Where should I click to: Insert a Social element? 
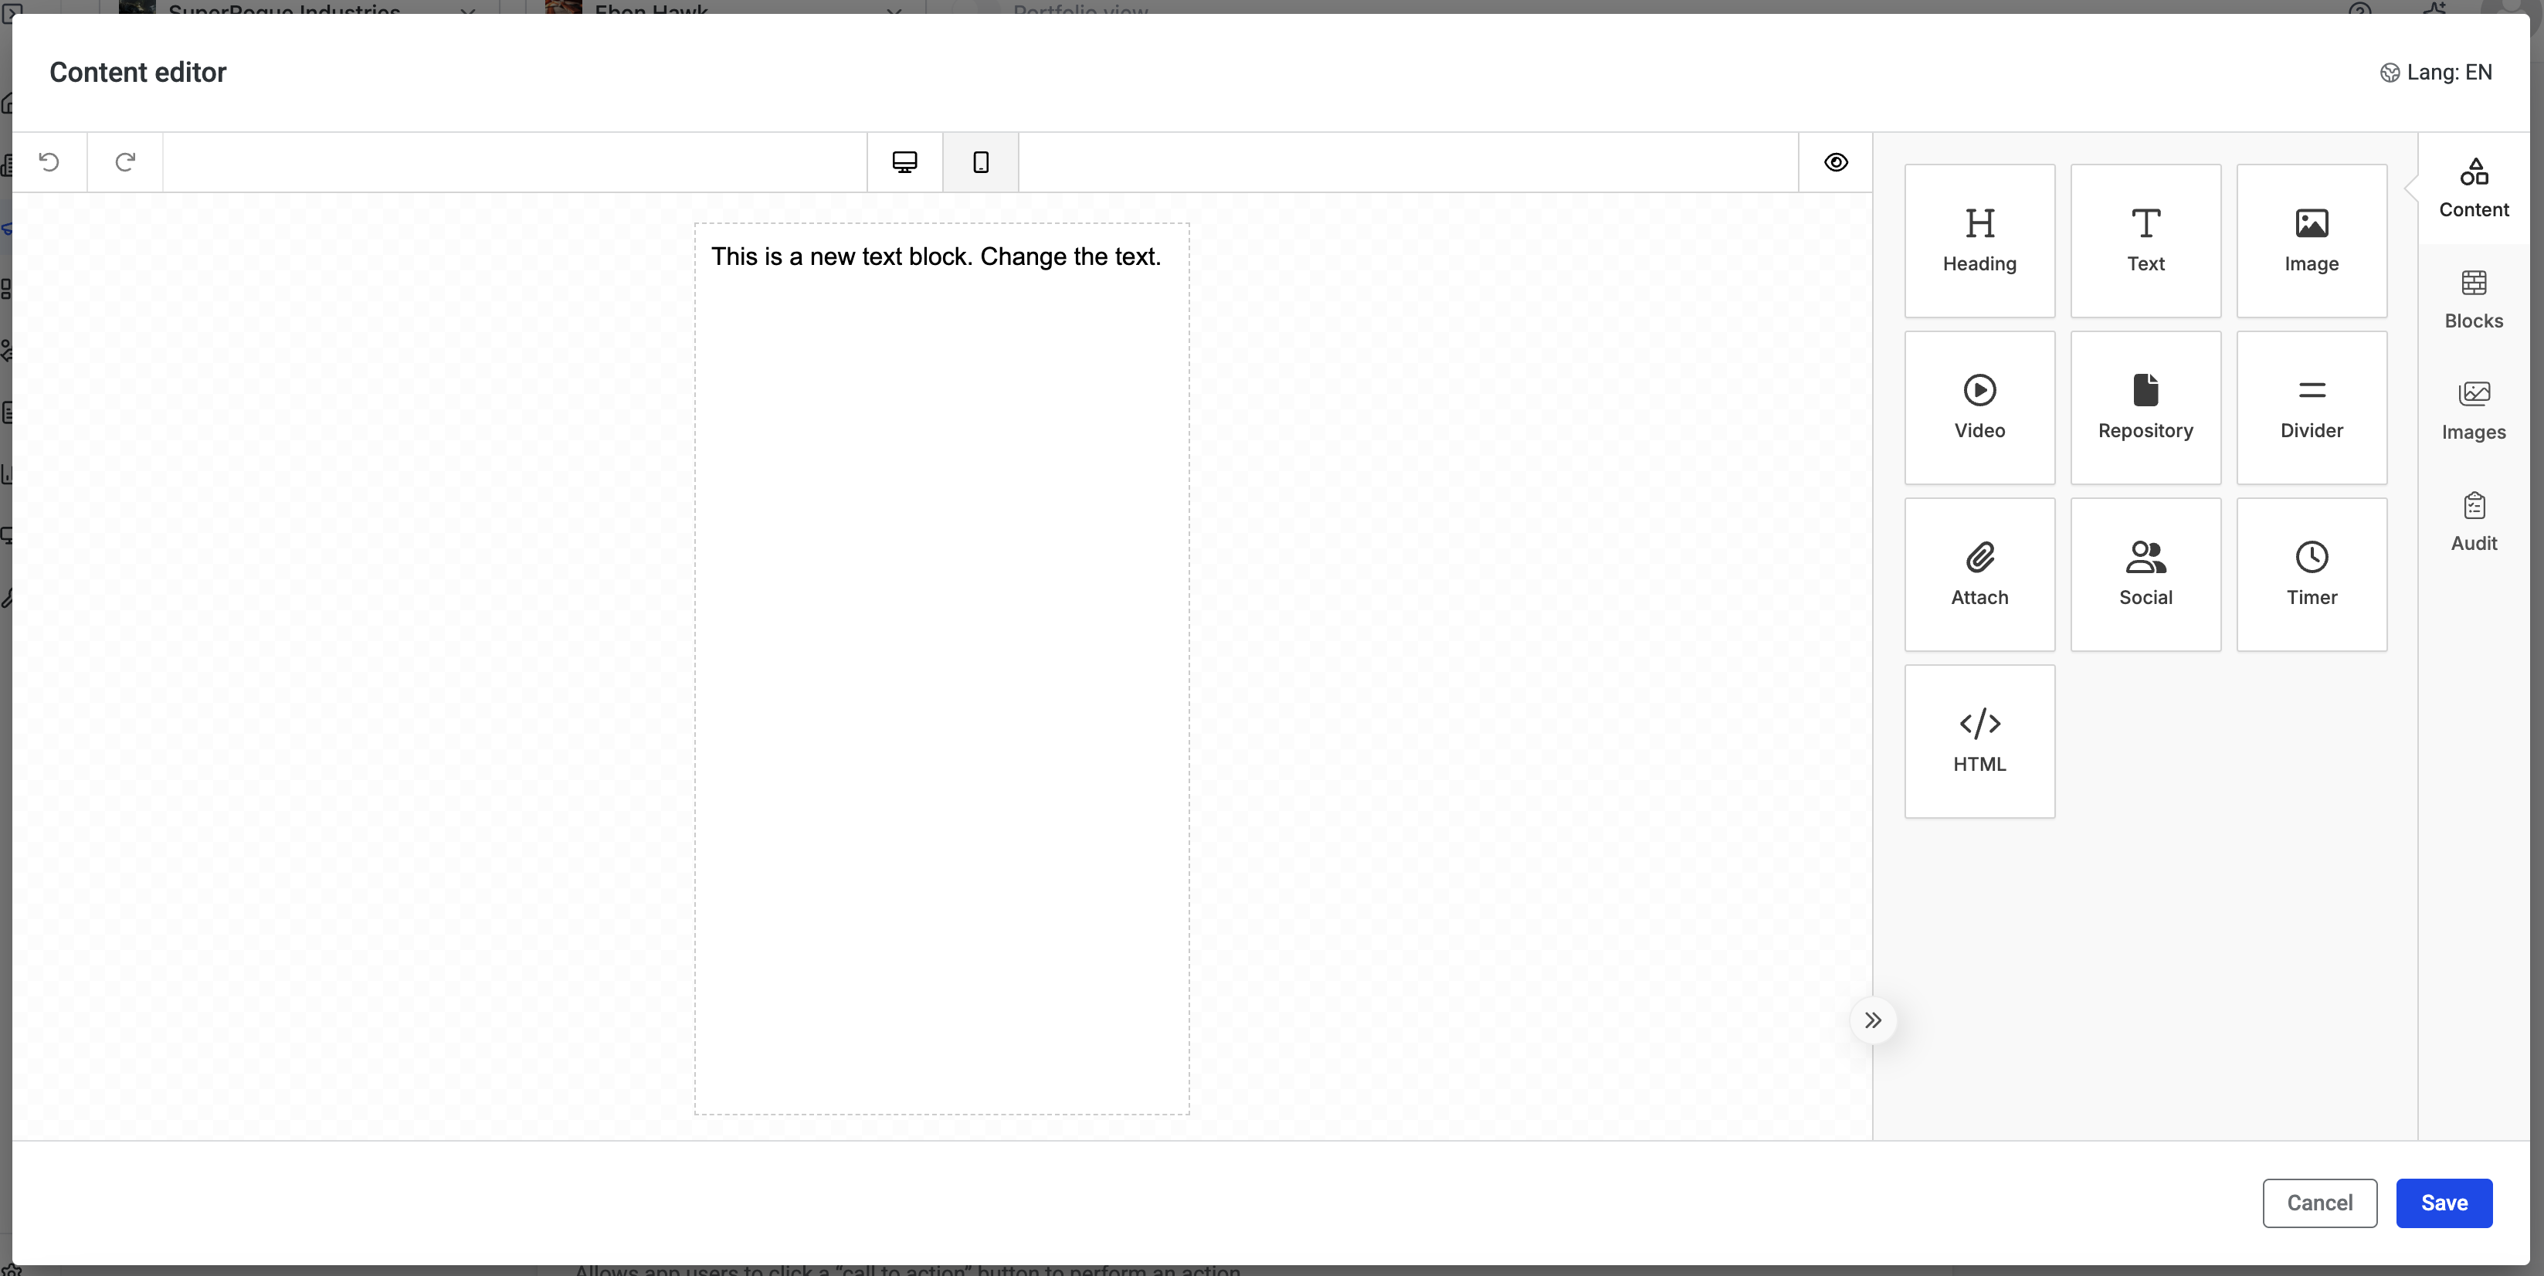[x=2145, y=575]
